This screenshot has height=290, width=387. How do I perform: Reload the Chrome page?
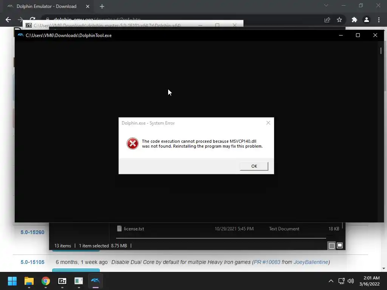click(x=33, y=20)
